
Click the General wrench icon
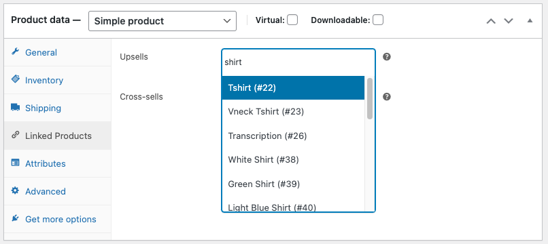pyautogui.click(x=15, y=52)
